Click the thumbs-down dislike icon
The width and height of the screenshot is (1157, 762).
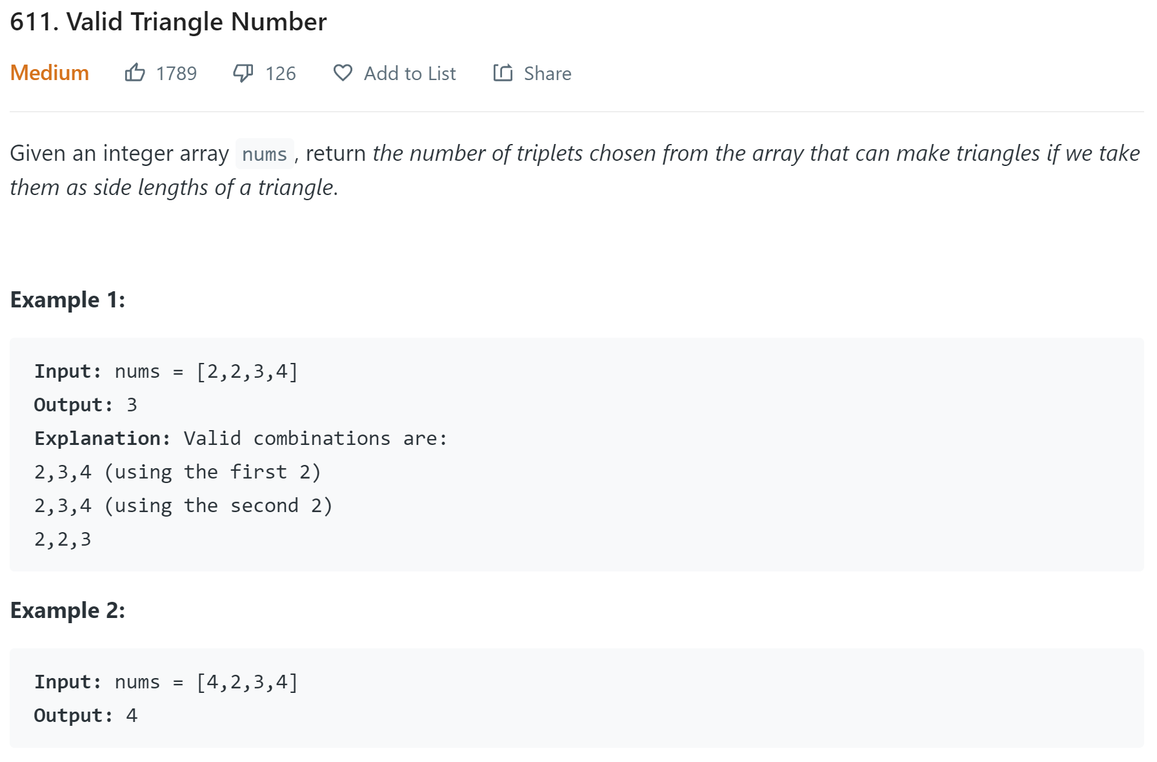click(243, 73)
